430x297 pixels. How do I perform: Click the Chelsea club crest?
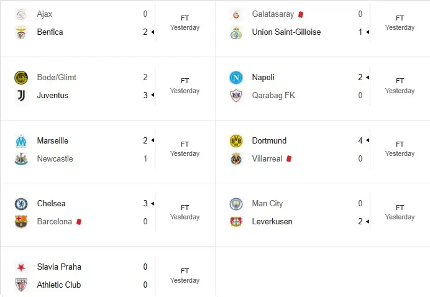tap(21, 204)
